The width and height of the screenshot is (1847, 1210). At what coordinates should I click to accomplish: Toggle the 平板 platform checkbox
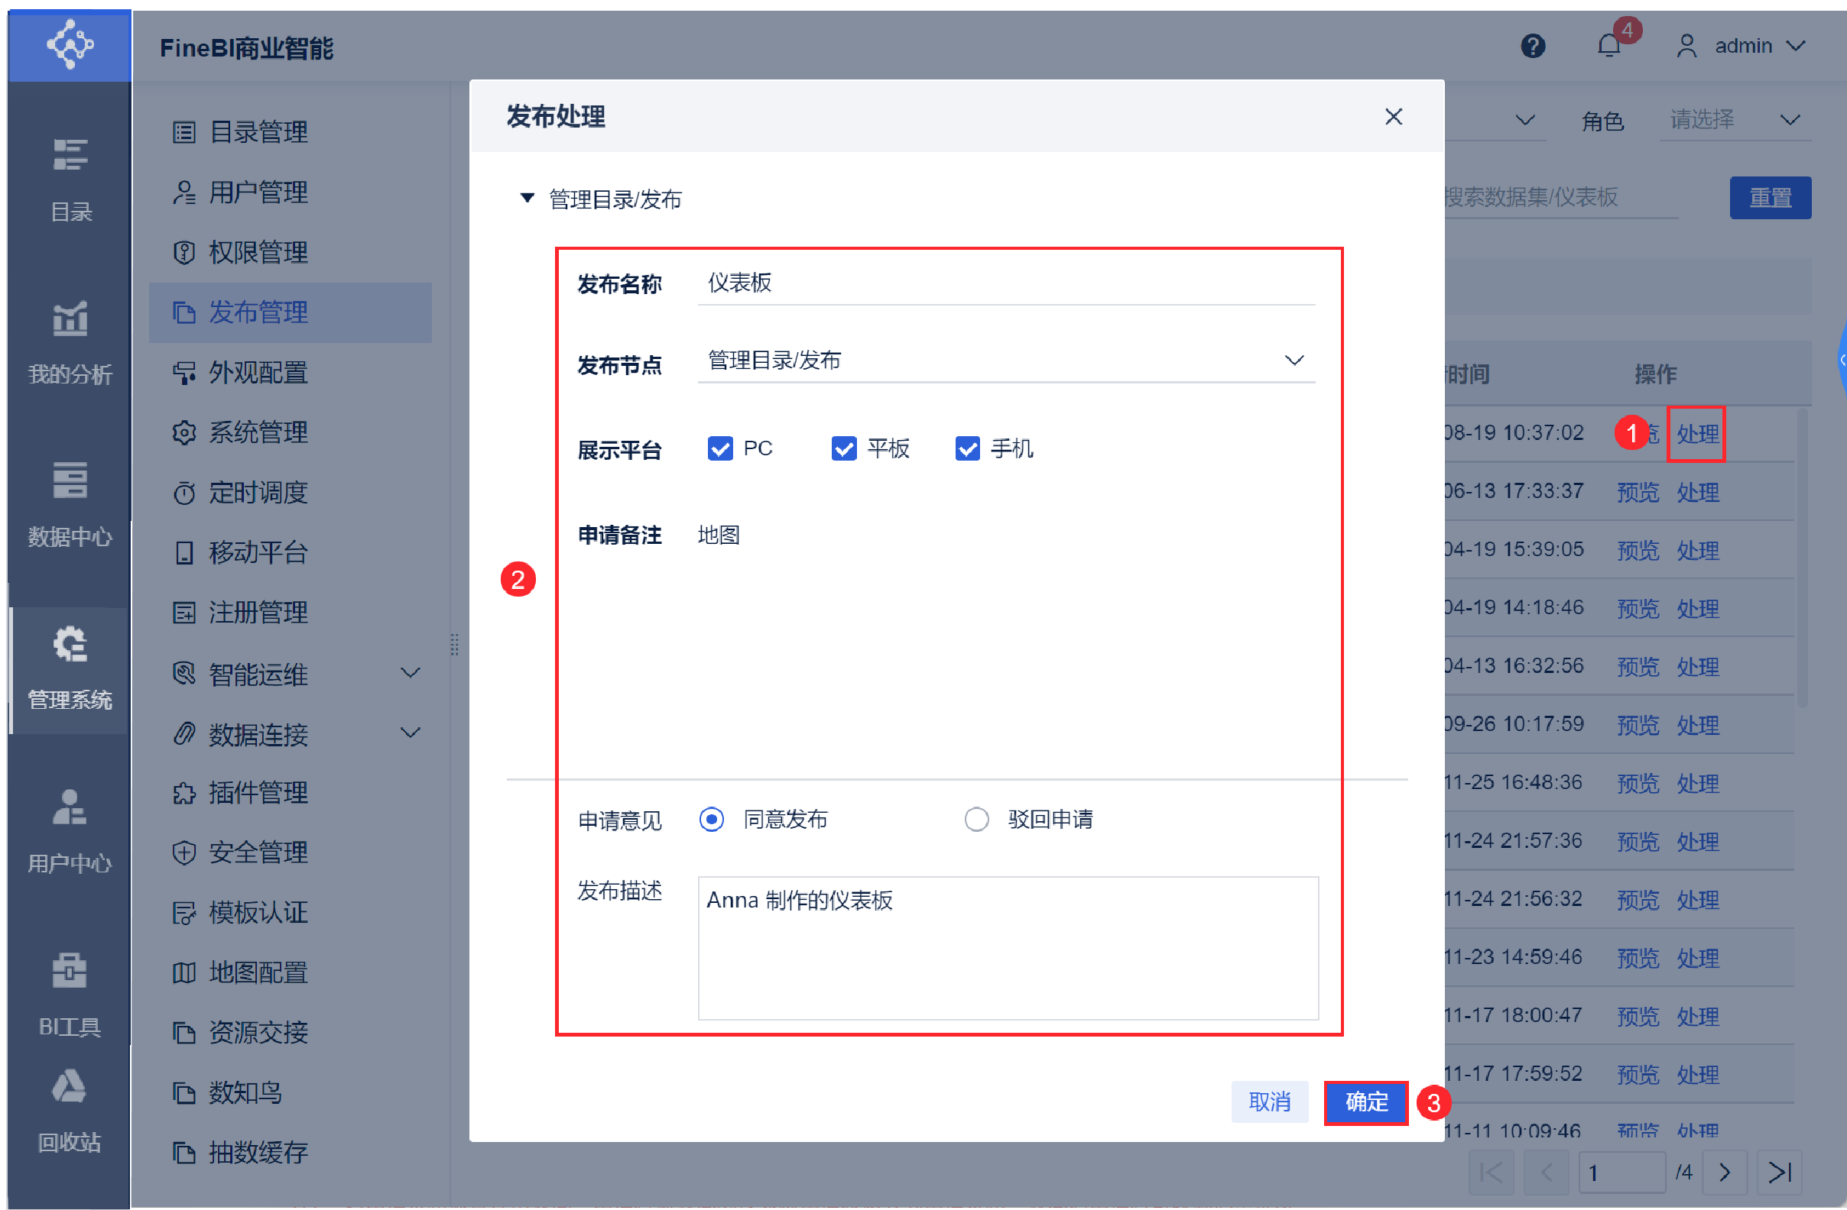843,448
